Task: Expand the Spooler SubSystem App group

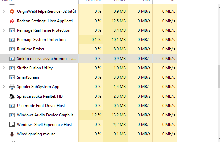Action: click(x=4, y=87)
